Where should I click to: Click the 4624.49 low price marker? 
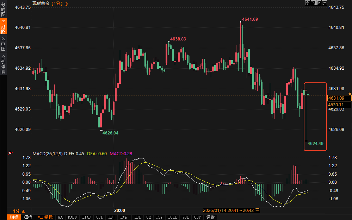pyautogui.click(x=315, y=143)
